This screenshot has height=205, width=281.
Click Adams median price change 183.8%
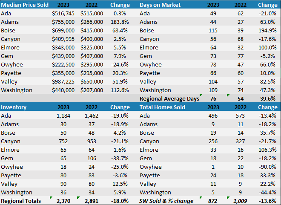coord(120,22)
